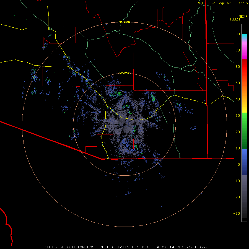Click the cyan top band of the color bar

244,36
